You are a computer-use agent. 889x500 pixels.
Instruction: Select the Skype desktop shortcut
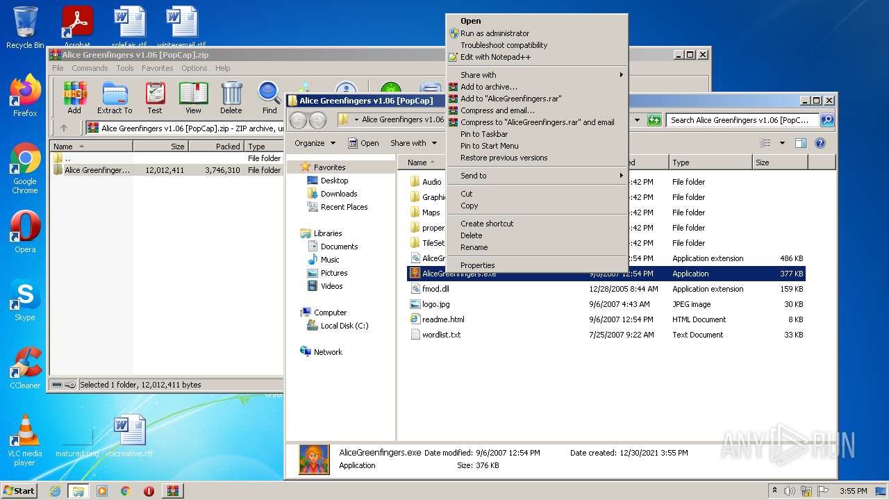25,300
